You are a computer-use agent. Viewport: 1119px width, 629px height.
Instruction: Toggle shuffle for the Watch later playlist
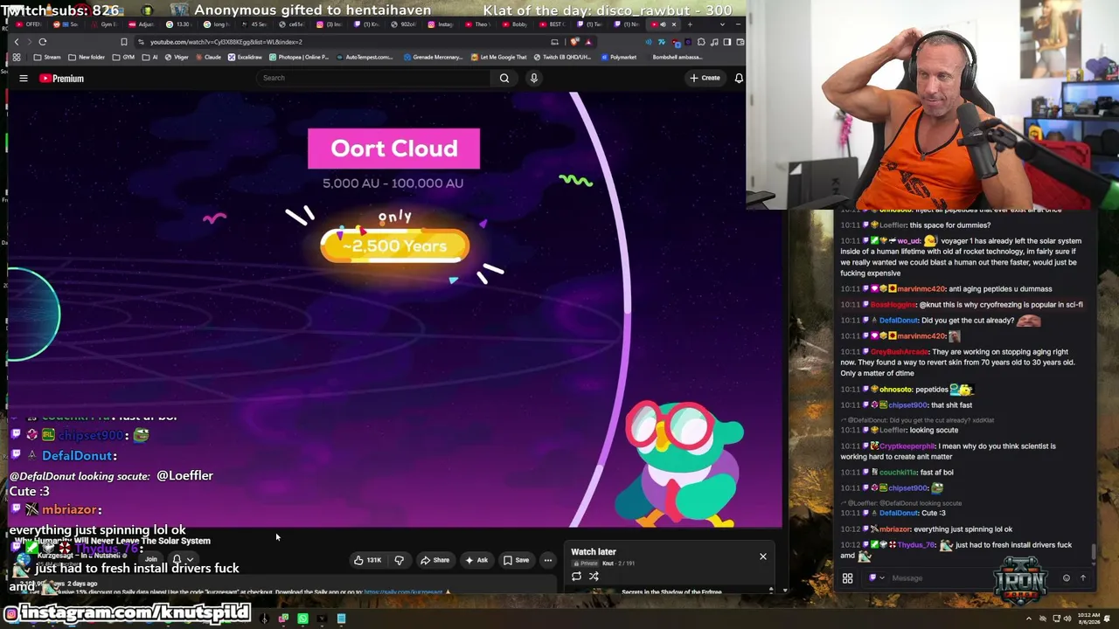coord(594,577)
